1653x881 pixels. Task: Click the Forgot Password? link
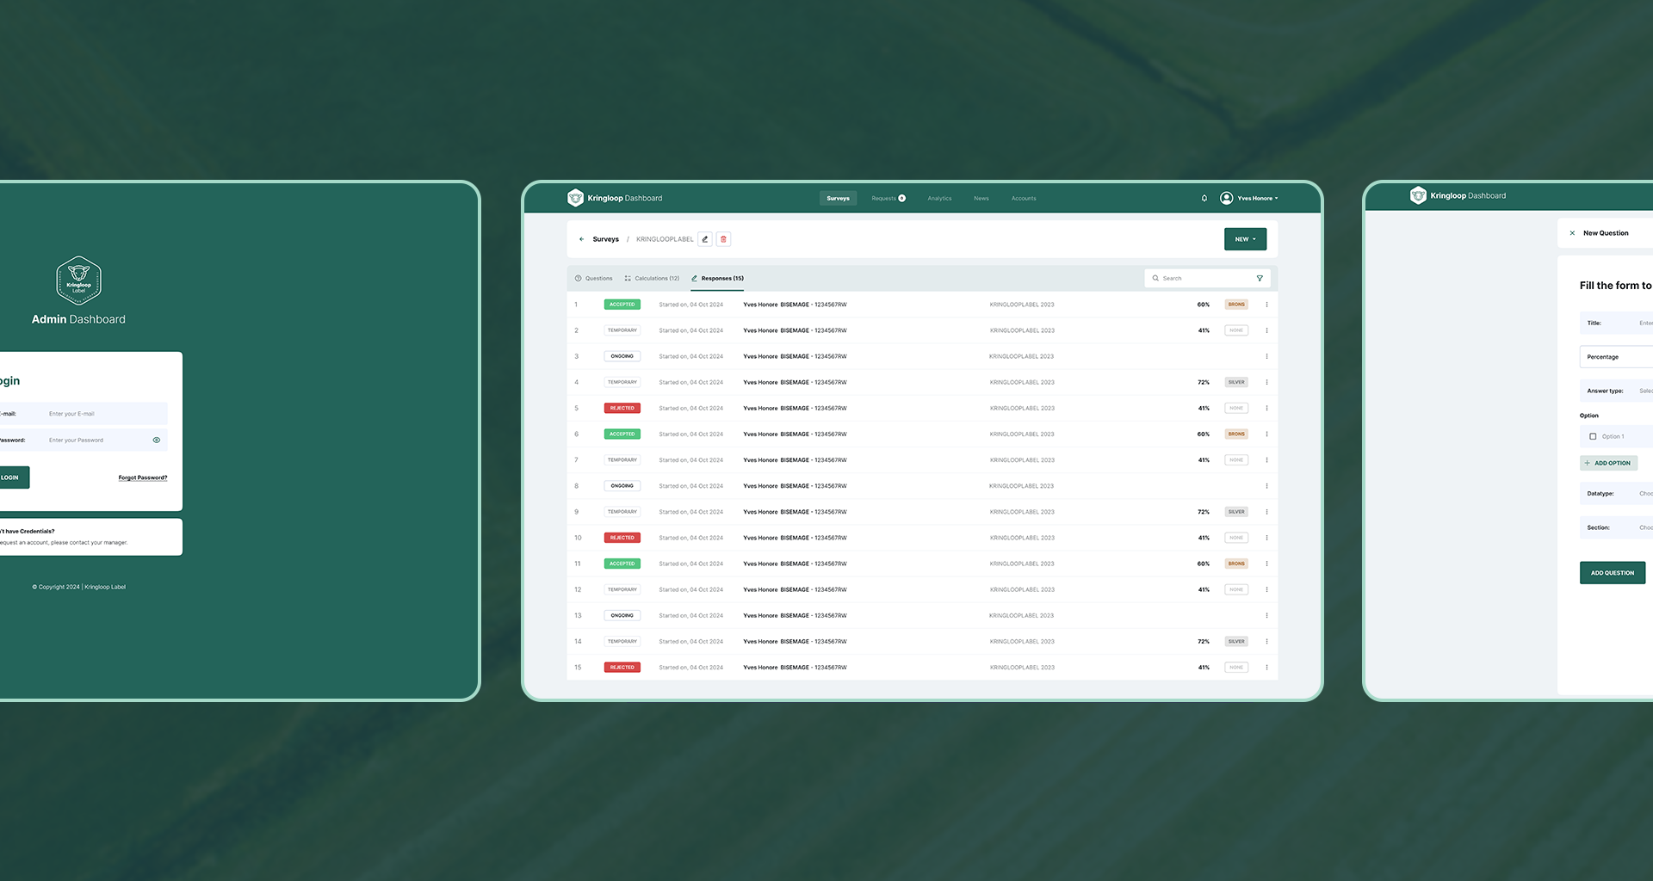[143, 477]
